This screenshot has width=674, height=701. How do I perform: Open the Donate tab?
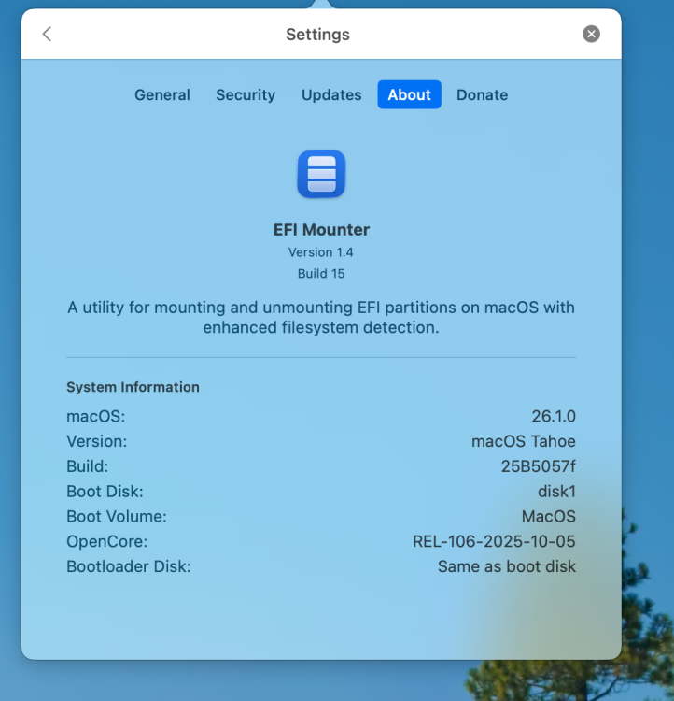coord(482,94)
